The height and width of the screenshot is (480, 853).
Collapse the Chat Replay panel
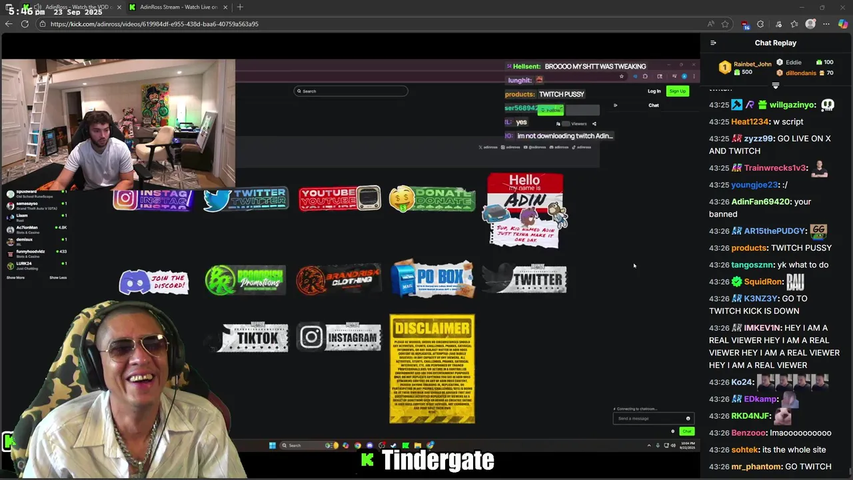(x=713, y=43)
